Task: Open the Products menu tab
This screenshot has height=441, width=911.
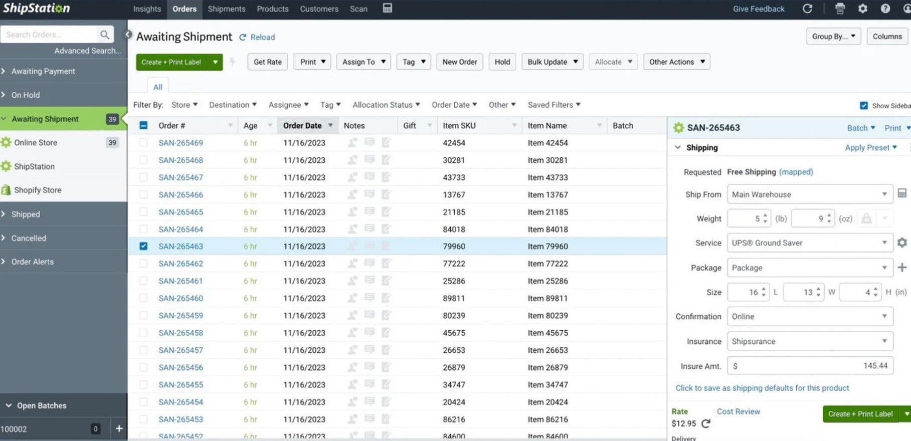Action: click(272, 9)
